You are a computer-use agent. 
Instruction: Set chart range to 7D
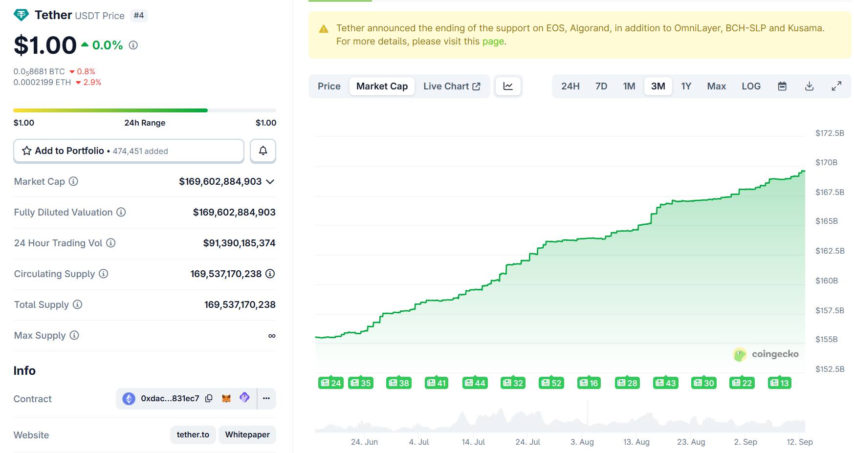pos(601,86)
